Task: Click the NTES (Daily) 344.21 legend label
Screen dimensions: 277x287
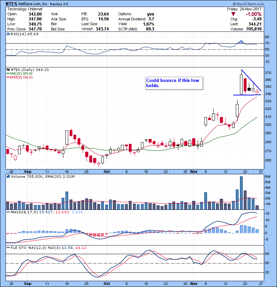Action: point(30,70)
